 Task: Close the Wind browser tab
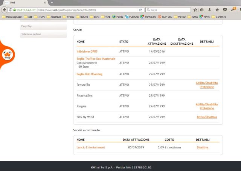tap(45, 3)
